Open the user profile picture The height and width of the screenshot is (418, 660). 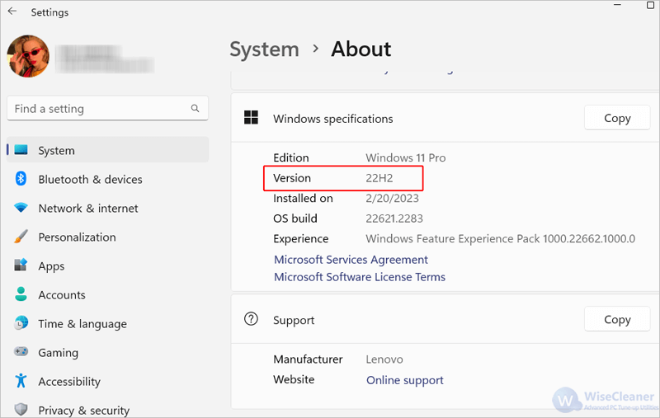(x=28, y=56)
